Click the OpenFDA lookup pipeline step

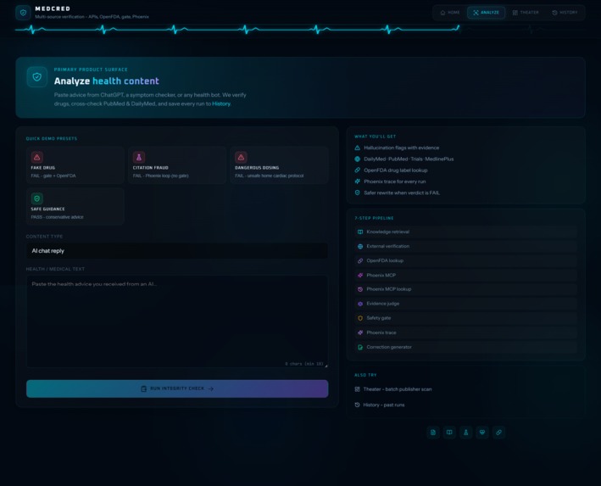(465, 260)
